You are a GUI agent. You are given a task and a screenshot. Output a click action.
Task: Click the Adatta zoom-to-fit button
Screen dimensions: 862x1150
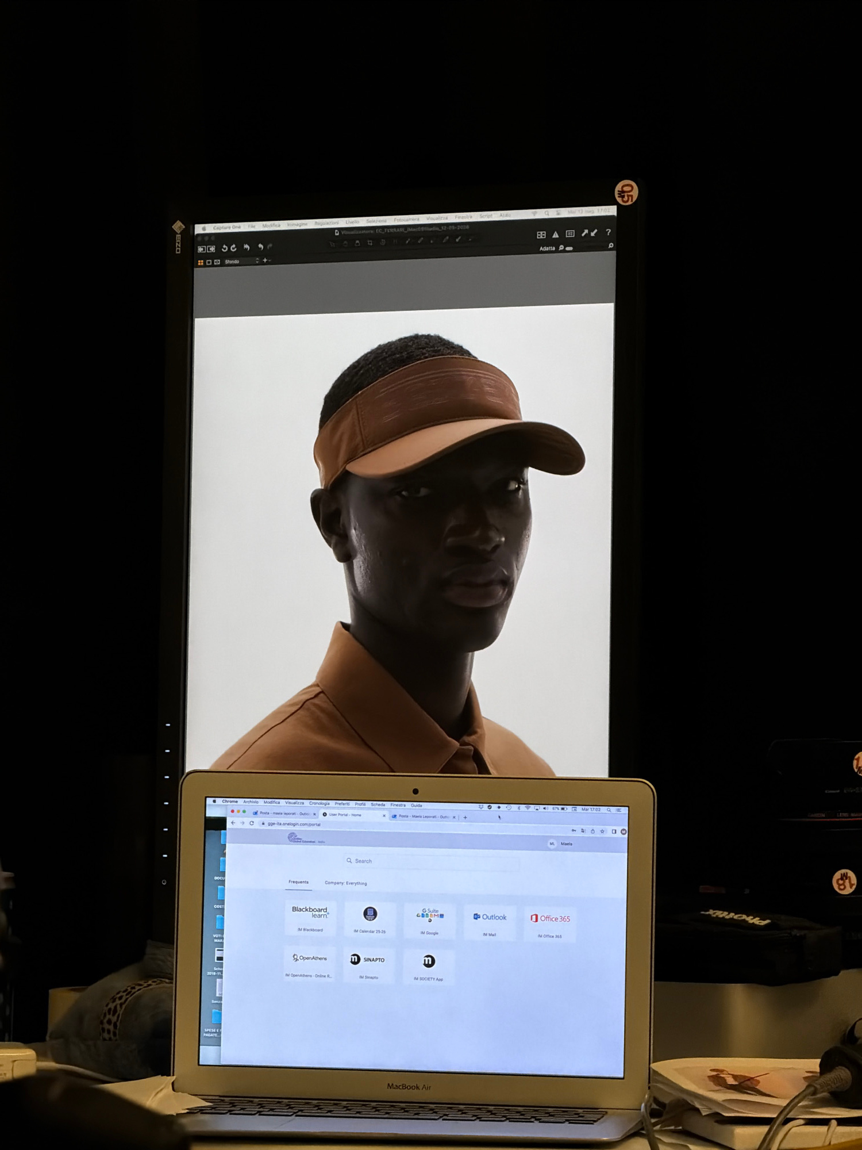[x=547, y=249]
